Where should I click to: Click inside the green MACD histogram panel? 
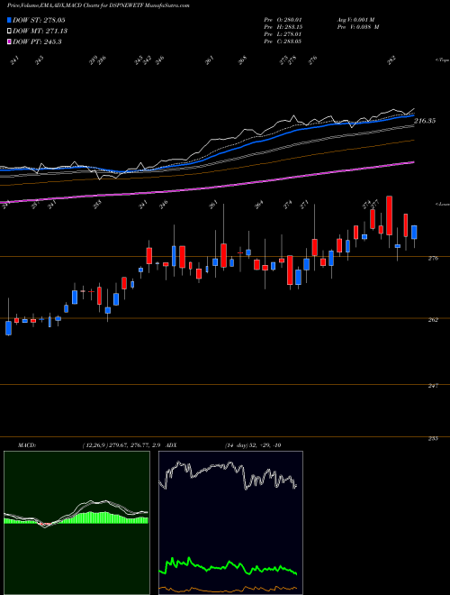point(76,523)
